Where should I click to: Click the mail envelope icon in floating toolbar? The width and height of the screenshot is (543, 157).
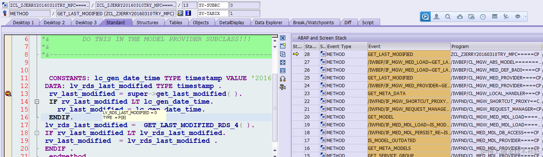point(495,17)
